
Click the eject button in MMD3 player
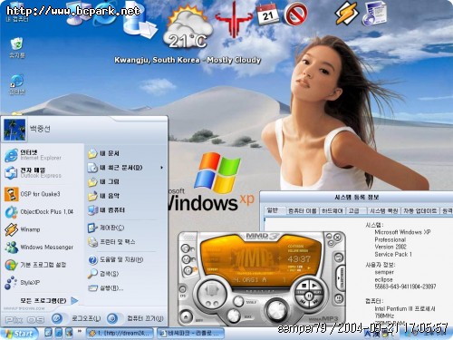coord(187,316)
